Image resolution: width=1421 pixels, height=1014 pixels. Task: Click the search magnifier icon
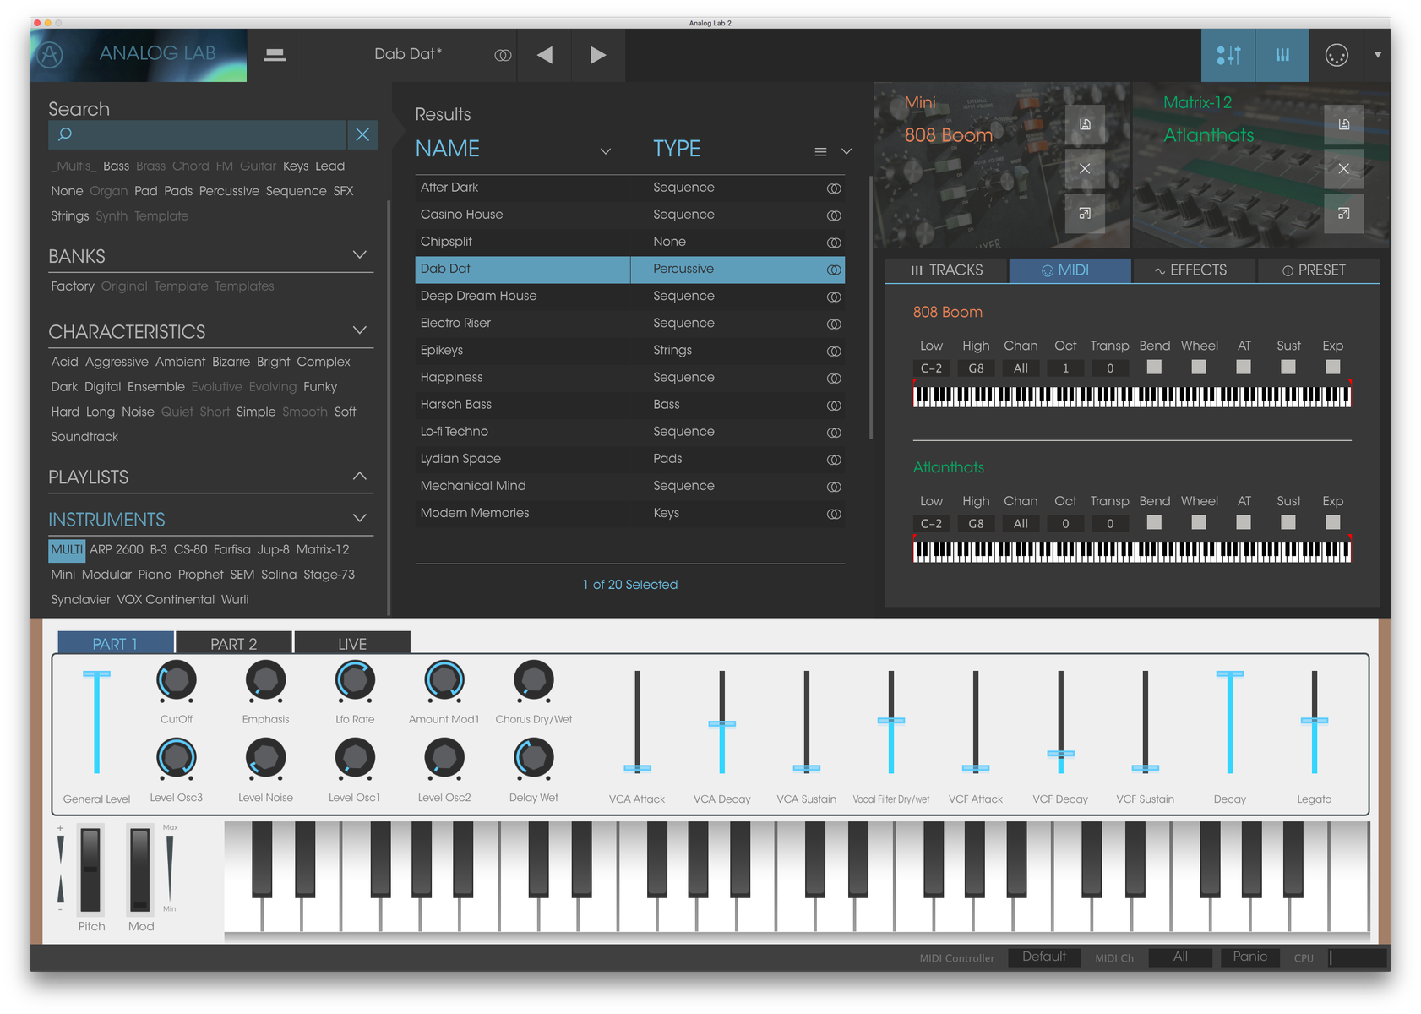coord(64,134)
